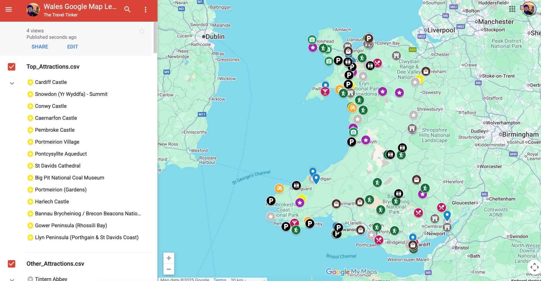This screenshot has height=281, width=541.
Task: Open the Google apps grid
Action: [512, 9]
